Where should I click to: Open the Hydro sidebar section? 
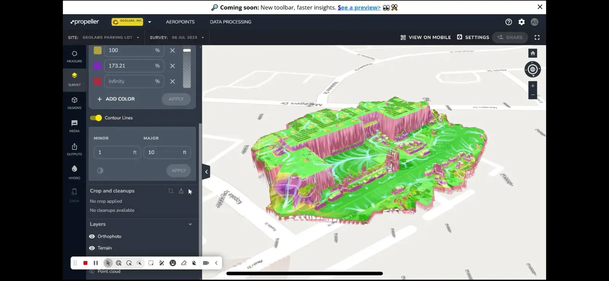(x=74, y=172)
